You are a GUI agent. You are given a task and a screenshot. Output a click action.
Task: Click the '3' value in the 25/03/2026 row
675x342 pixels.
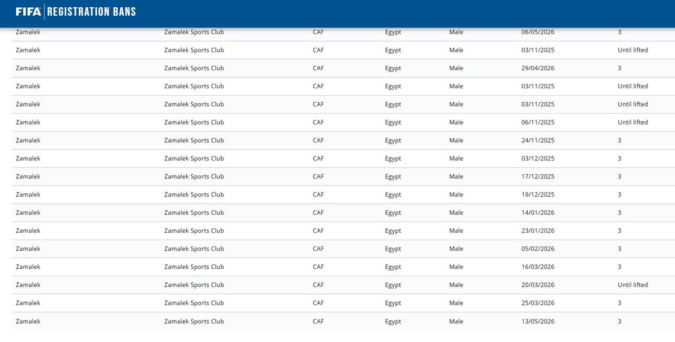[x=619, y=303]
